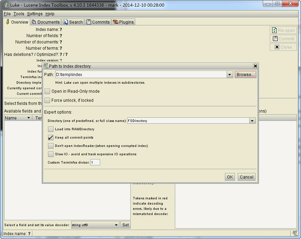This screenshot has width=301, height=239.
Task: Click the Luke icon in the title bar
Action: pos(6,5)
